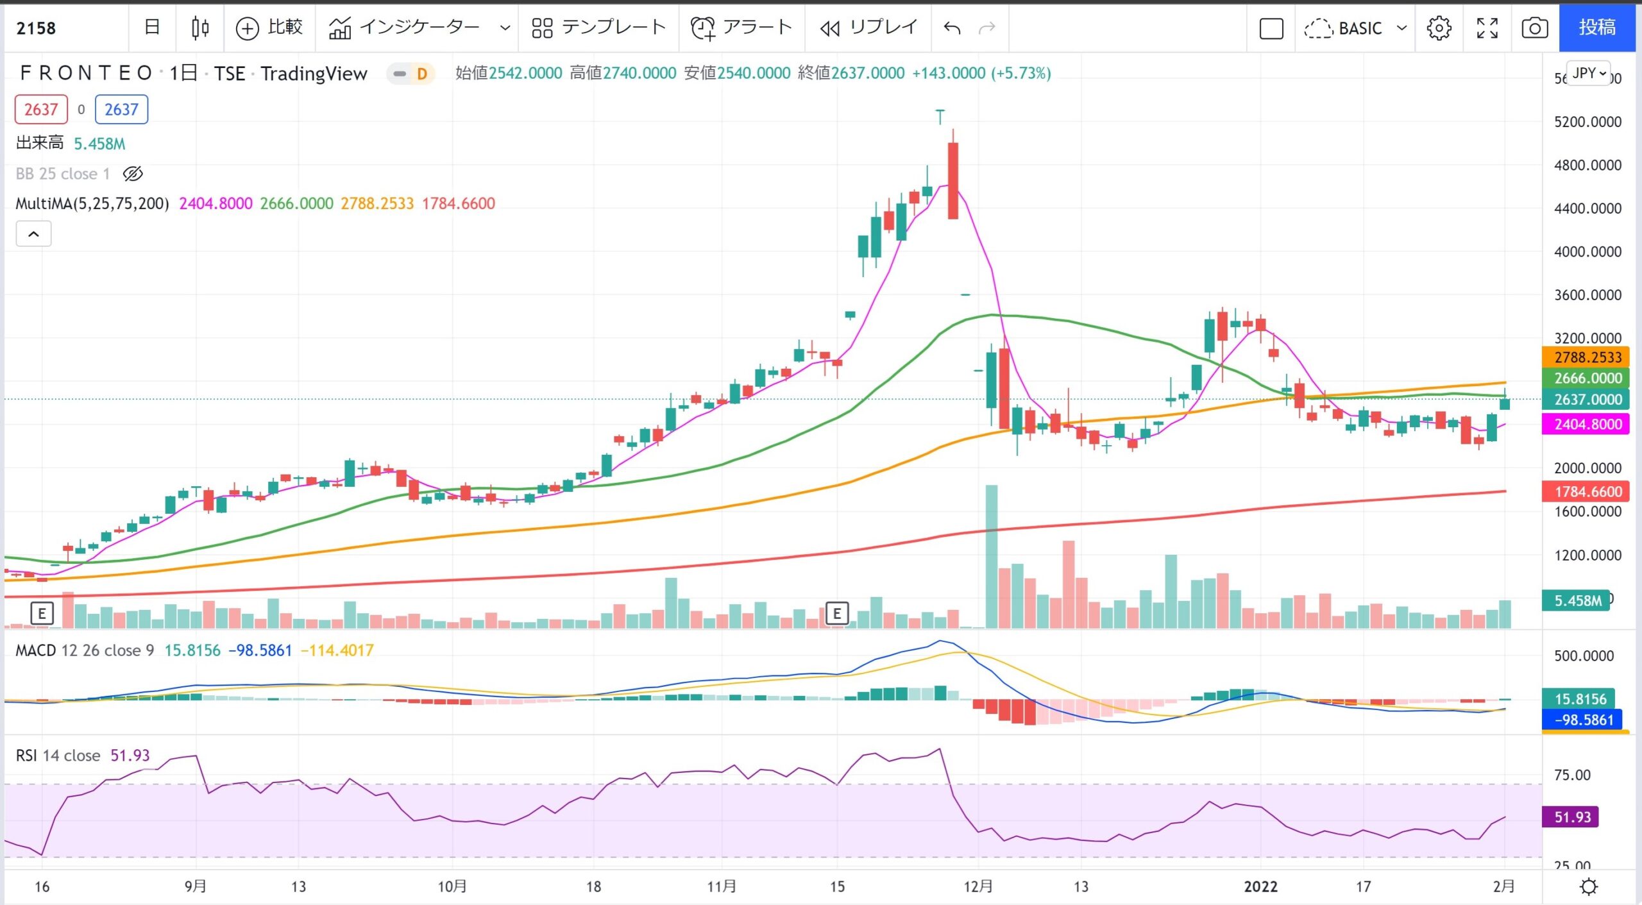Collapse the indicator legend with chevron
Image resolution: width=1642 pixels, height=905 pixels.
coord(33,234)
